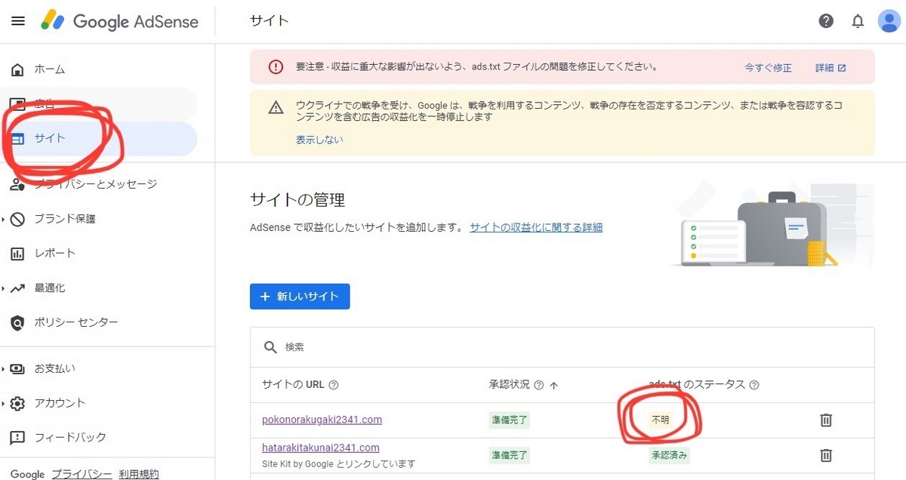Expand the ブランド保護 arrow
Viewport: 906px width, 480px height.
(x=3, y=219)
